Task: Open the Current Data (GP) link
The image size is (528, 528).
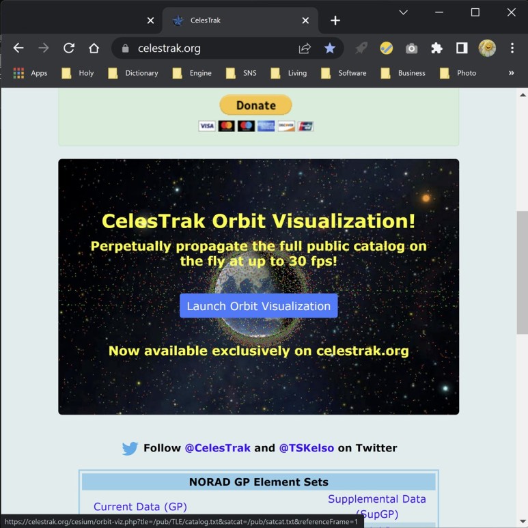Action: pyautogui.click(x=140, y=506)
